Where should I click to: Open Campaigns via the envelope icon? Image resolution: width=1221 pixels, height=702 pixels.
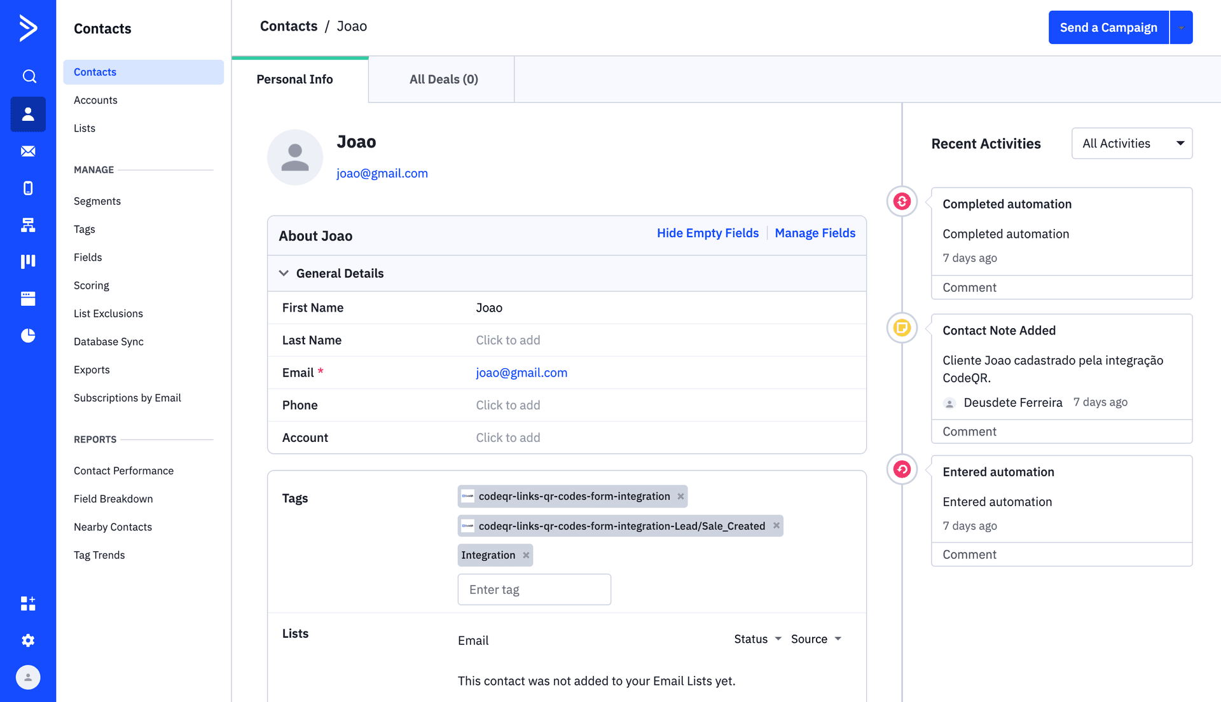[x=28, y=151]
